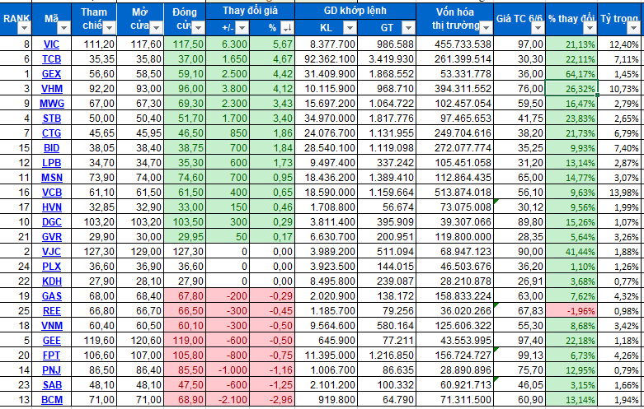The image size is (644, 409).
Task: Open the VIC ticker link
Action: (51, 44)
